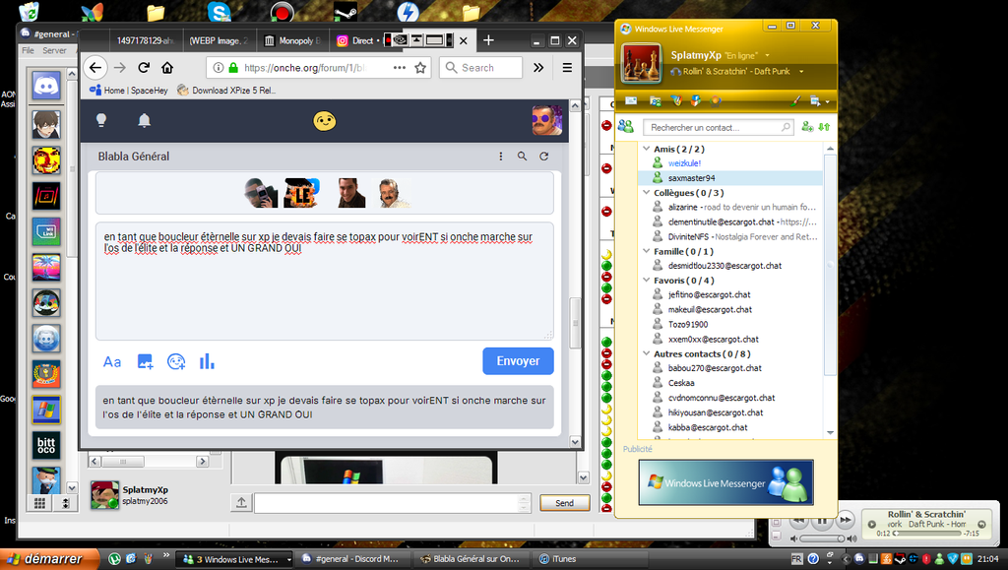Collapse the Amis contact group

[647, 149]
